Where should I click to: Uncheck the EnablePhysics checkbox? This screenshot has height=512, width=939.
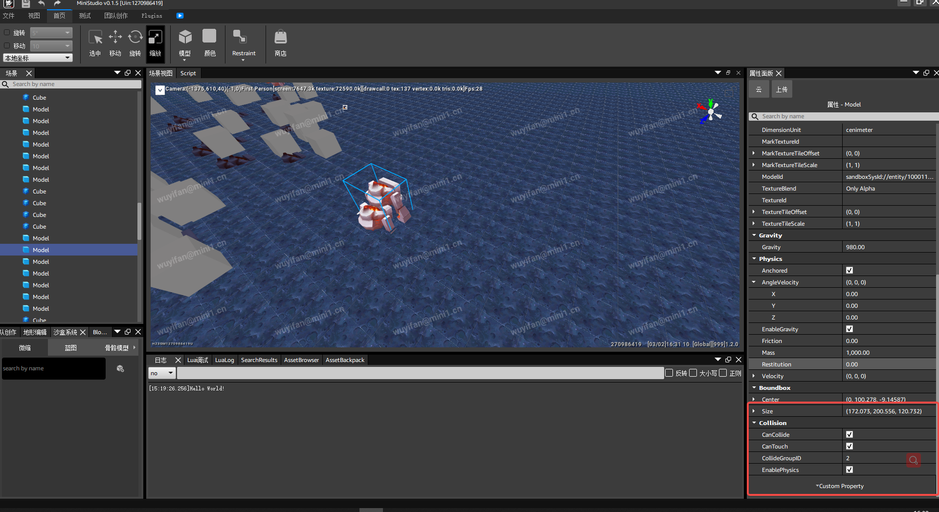850,469
